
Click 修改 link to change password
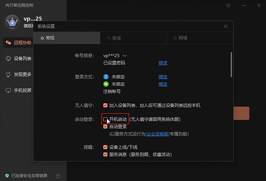163,63
